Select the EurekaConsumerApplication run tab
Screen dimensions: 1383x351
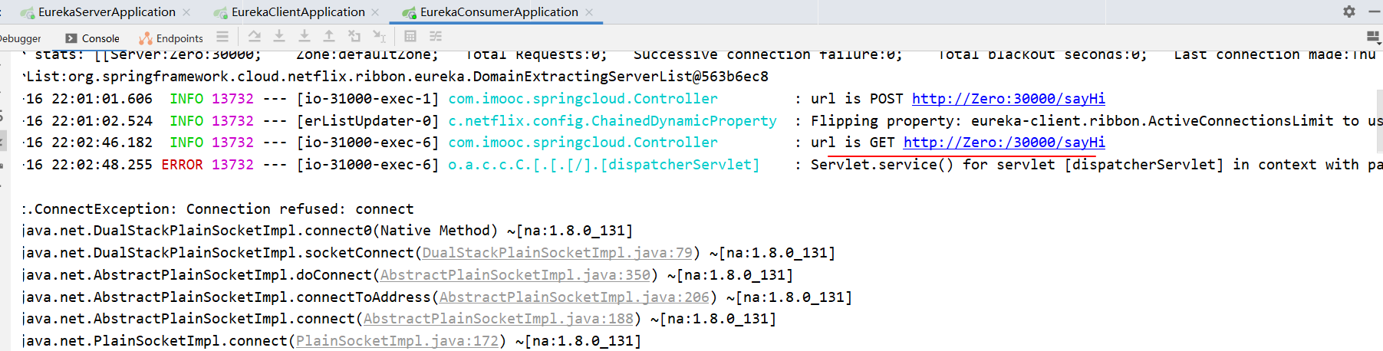[x=499, y=11]
